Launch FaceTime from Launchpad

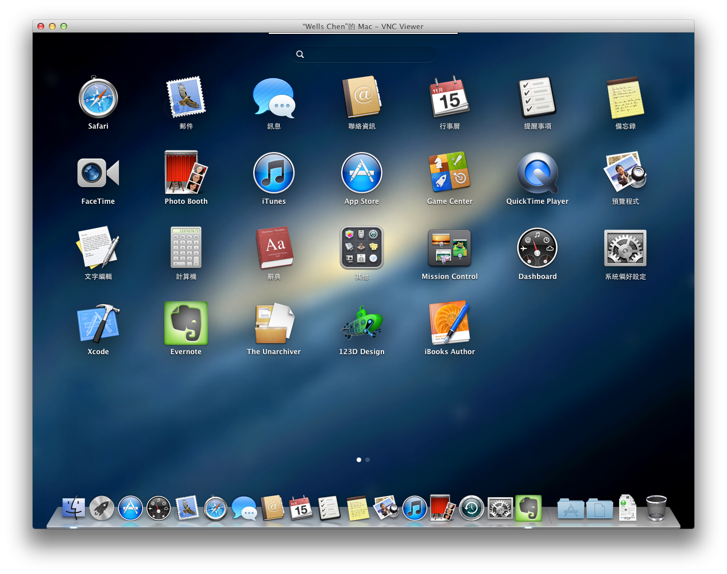[x=98, y=173]
